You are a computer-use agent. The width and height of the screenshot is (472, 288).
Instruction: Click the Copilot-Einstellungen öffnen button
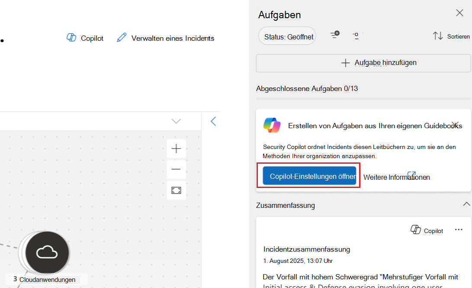pos(309,175)
